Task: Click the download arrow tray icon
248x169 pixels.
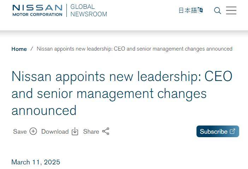Action: click(75, 131)
